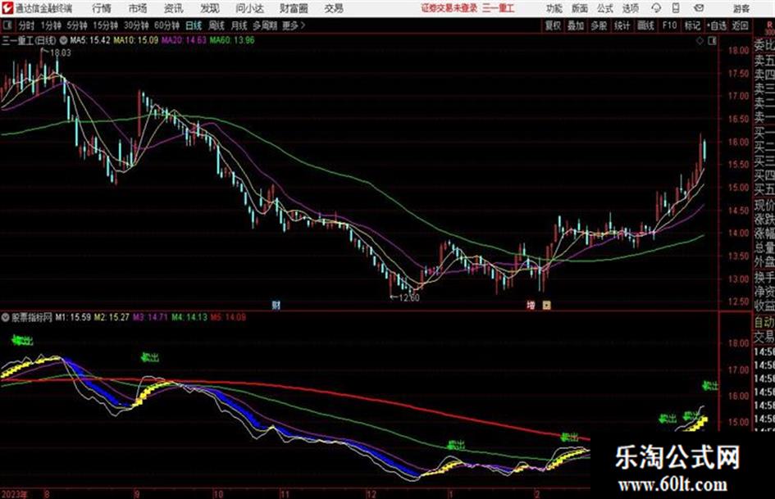775x499 pixels.
Task: Click the M5: 14.09 indicator value
Action: [x=228, y=317]
